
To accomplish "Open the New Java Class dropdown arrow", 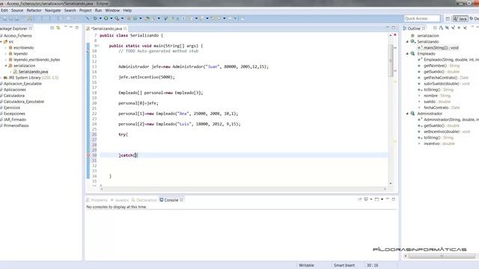I will (141, 18).
